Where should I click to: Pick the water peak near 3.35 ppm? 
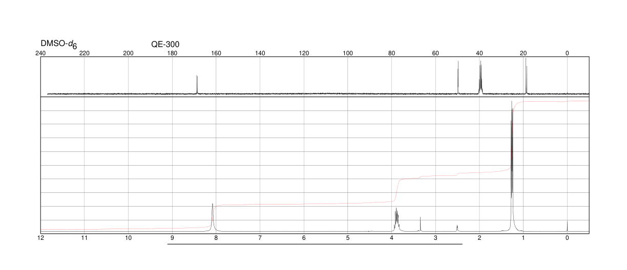[420, 224]
